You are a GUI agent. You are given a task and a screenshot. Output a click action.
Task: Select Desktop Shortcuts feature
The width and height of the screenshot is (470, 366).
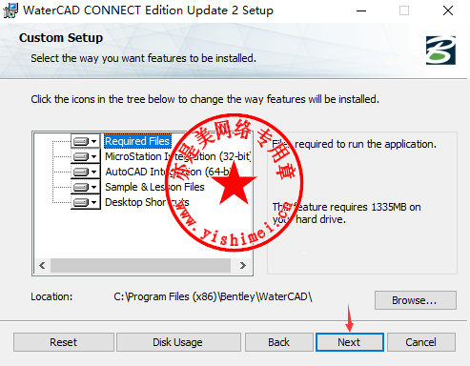coord(147,202)
